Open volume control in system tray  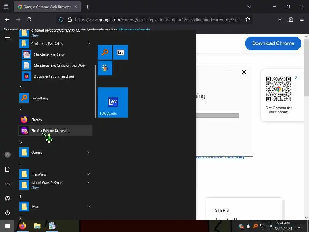(270, 226)
